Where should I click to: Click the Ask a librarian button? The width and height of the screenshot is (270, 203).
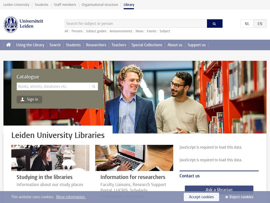click(219, 189)
